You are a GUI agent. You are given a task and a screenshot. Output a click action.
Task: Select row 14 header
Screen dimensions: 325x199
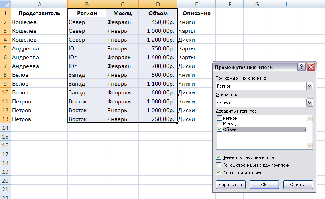pyautogui.click(x=5, y=128)
